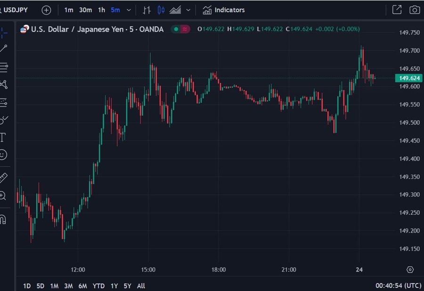This screenshot has width=424, height=291.
Task: Choose the Candles chart style
Action: [161, 10]
